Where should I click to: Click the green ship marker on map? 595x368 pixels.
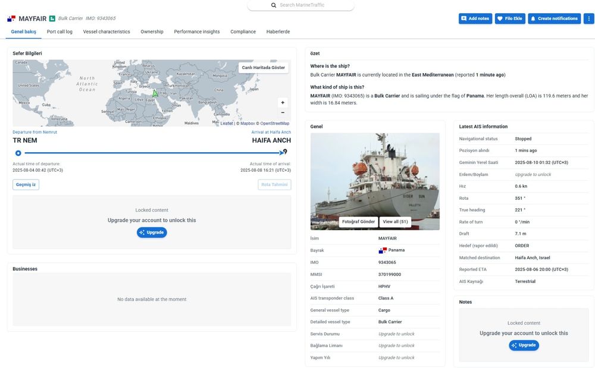(155, 93)
